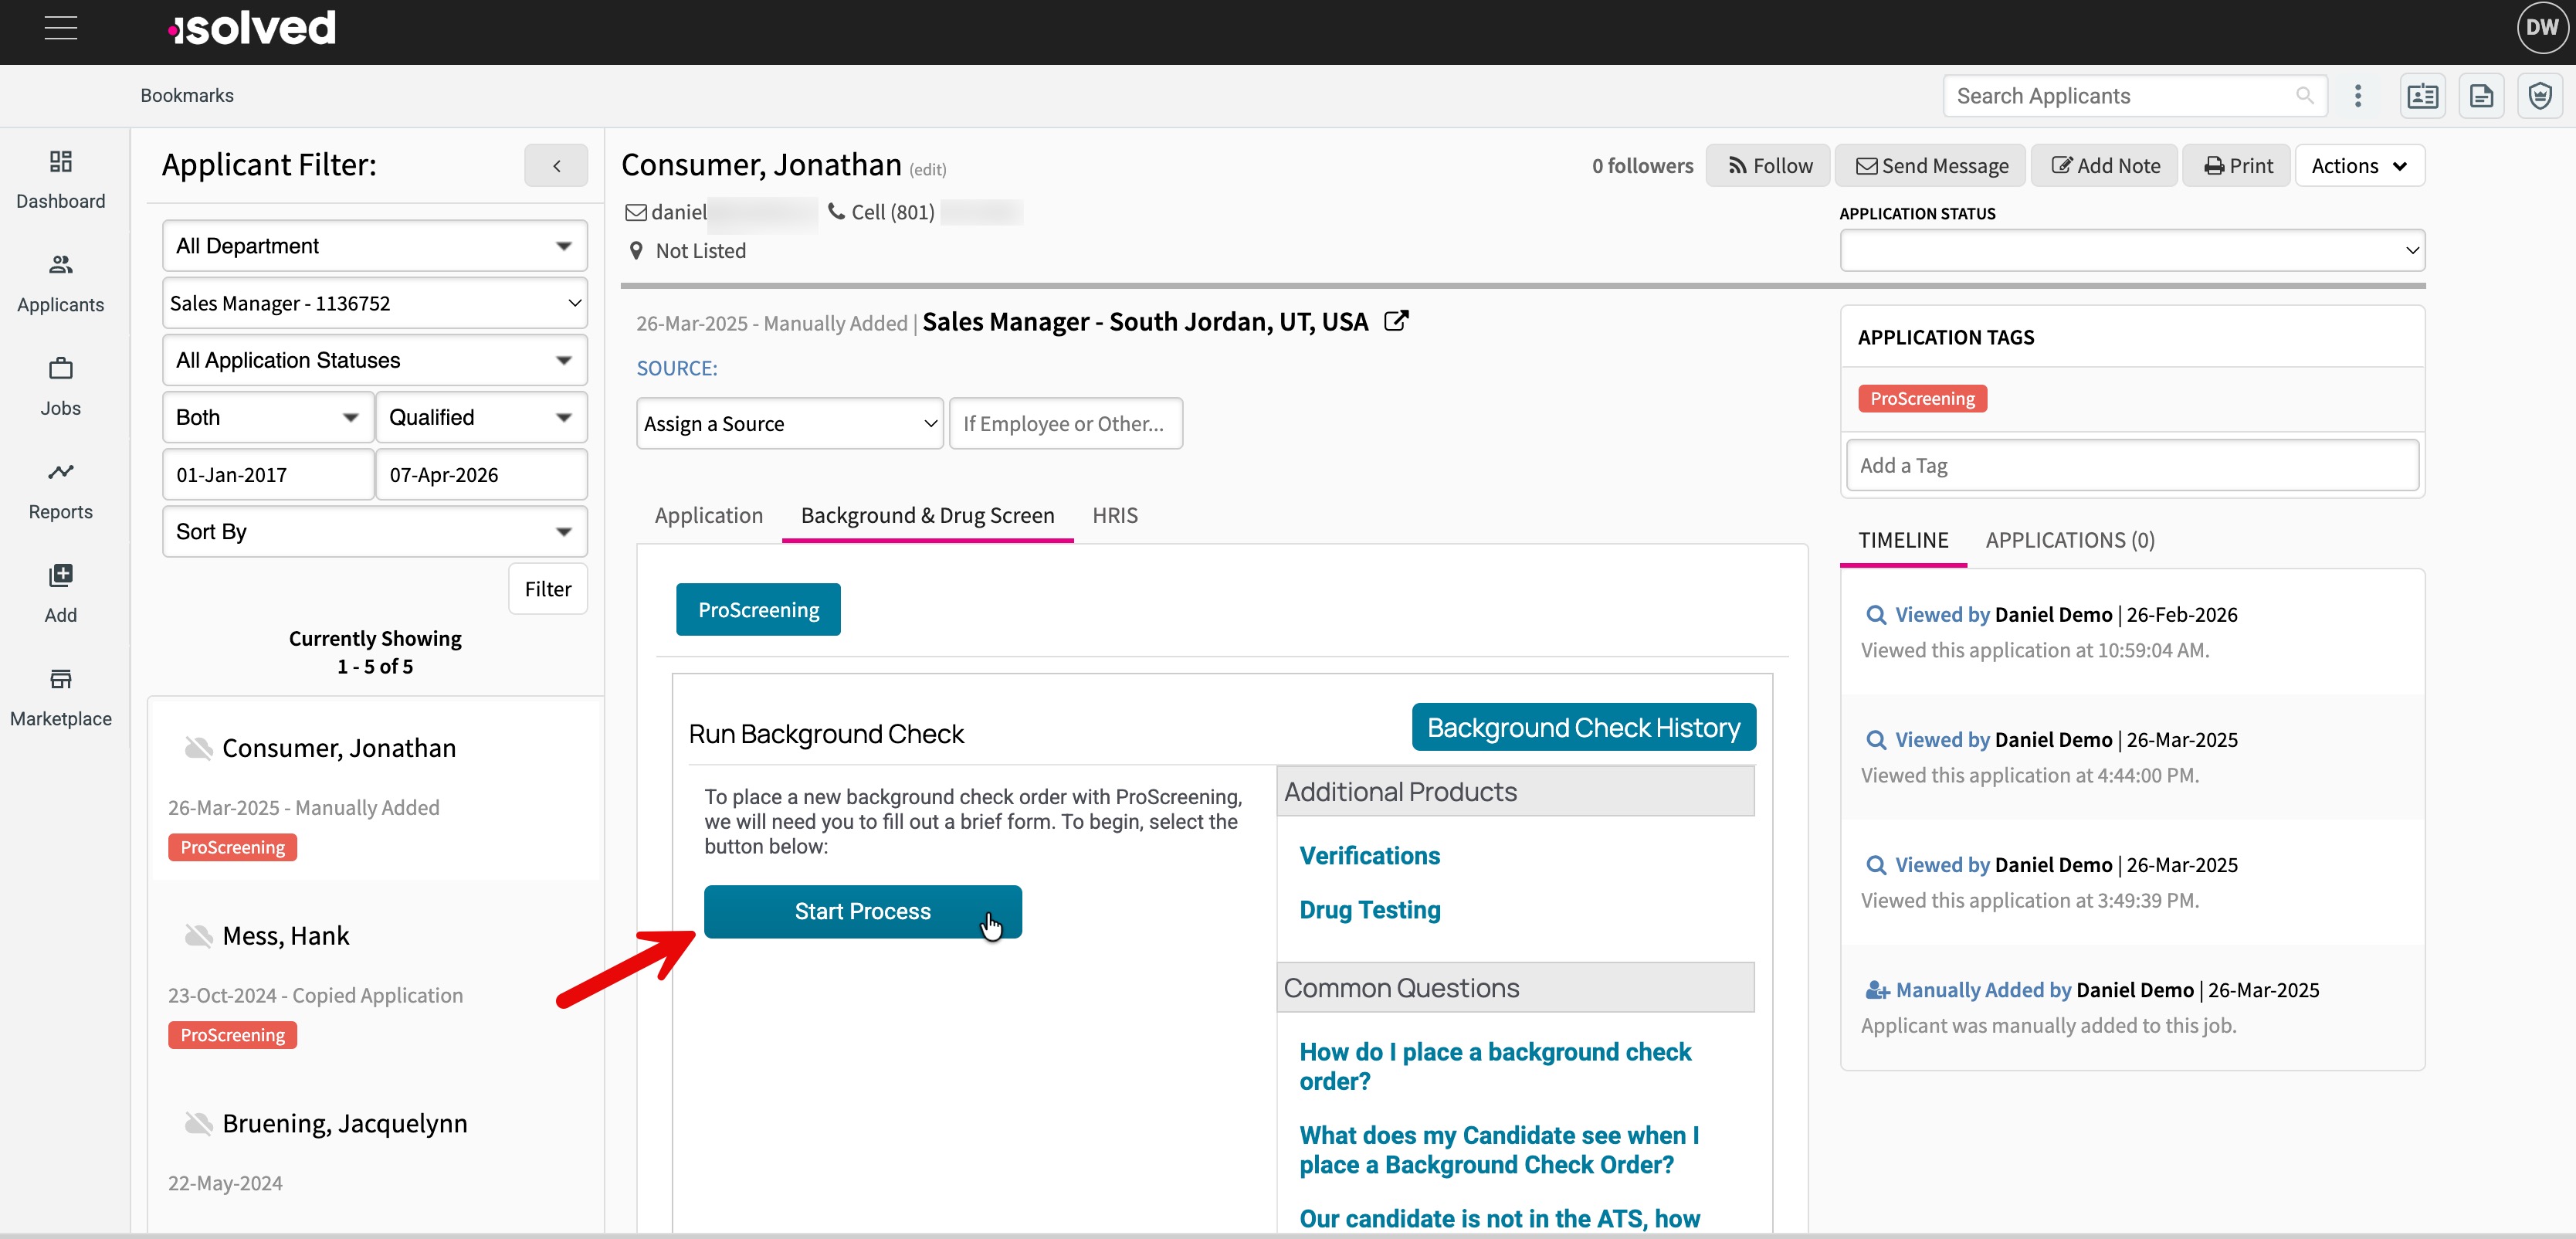The height and width of the screenshot is (1239, 2576).
Task: Open the Application Status dropdown
Action: pos(2131,250)
